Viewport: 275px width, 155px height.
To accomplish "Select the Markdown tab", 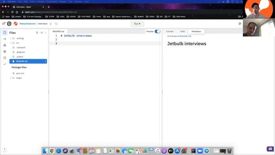I will coord(196,31).
